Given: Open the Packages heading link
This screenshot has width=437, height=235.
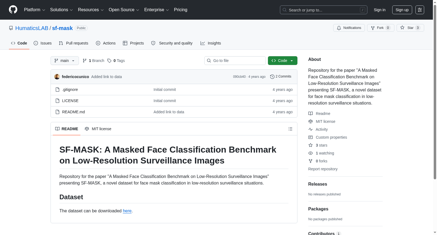Looking at the screenshot, I should [318, 209].
